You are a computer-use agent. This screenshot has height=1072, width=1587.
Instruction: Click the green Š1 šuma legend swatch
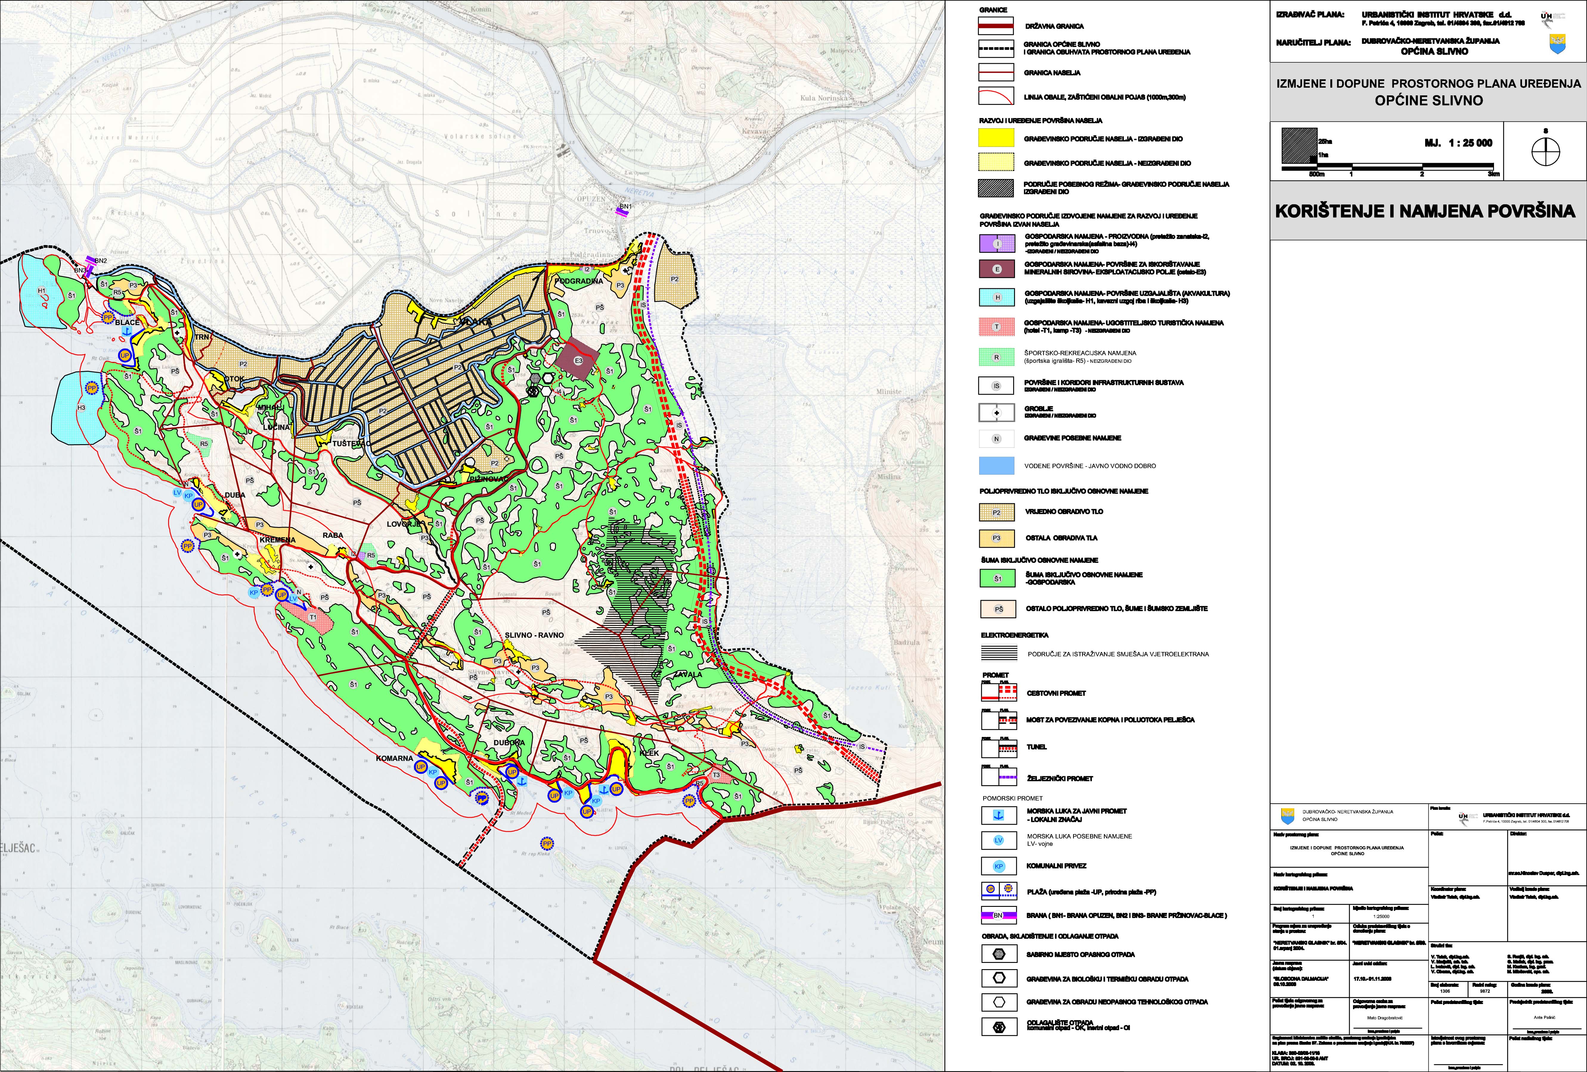tap(997, 578)
